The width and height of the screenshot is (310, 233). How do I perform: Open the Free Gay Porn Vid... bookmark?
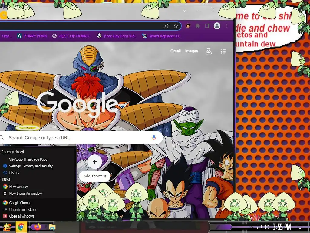click(117, 36)
